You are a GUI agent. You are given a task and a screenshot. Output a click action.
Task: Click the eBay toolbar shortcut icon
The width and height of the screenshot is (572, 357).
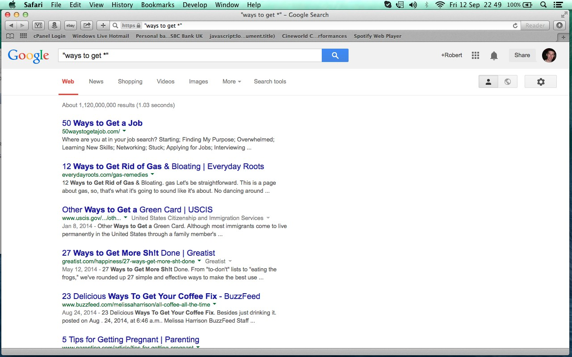70,25
